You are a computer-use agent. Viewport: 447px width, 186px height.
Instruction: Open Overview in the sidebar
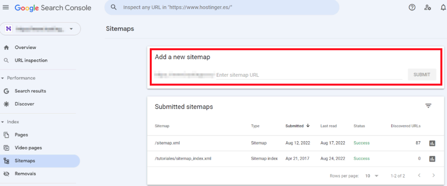click(x=25, y=47)
